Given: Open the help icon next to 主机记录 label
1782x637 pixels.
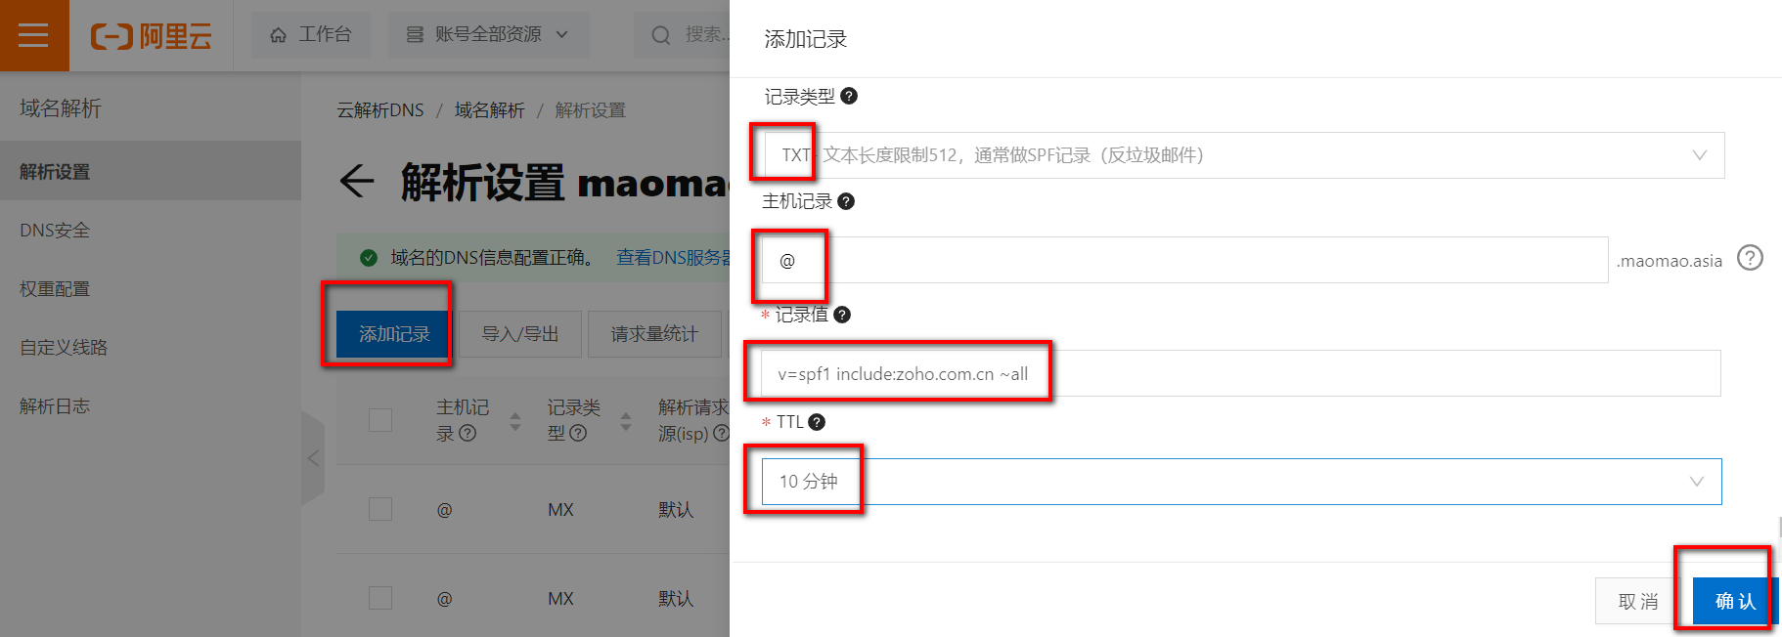Looking at the screenshot, I should (x=846, y=201).
